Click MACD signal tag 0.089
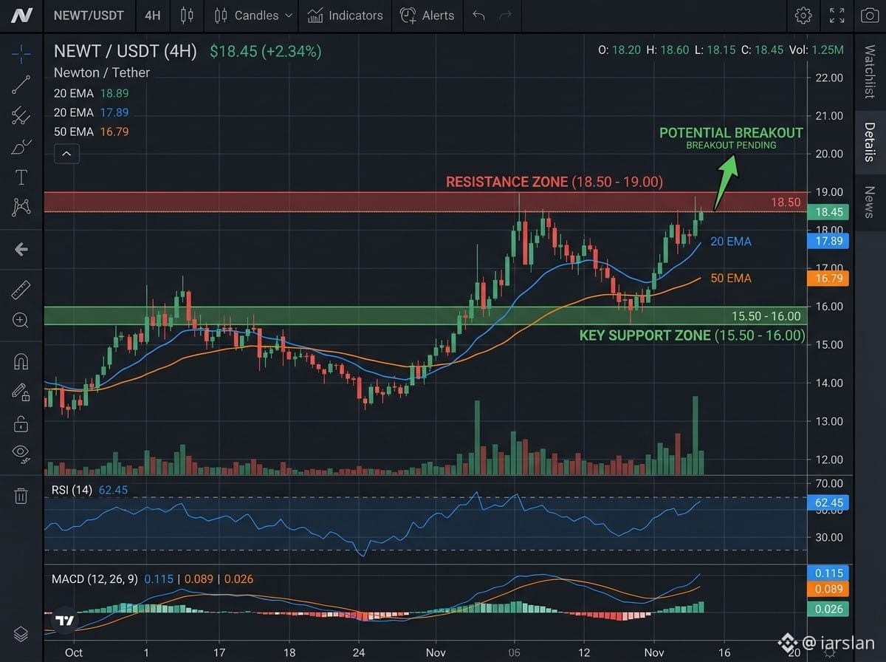Screen dimensions: 886x662 (830, 589)
